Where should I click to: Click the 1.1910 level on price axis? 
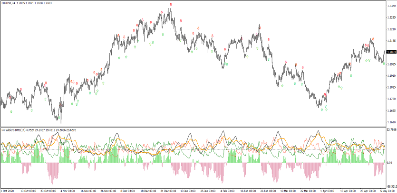click(392, 76)
